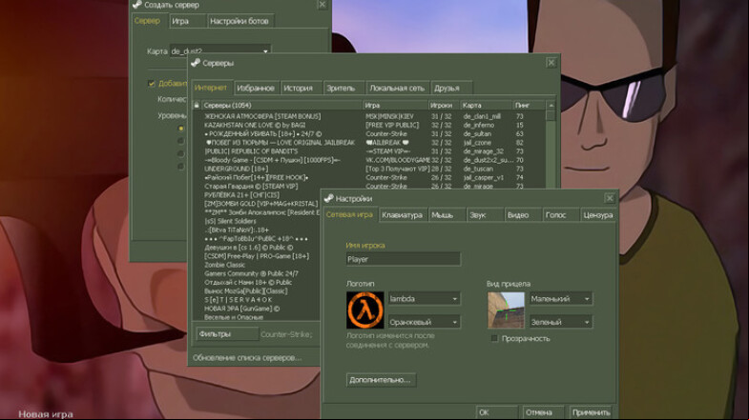Select the Интернет servers tab
This screenshot has height=420, width=749.
click(x=211, y=88)
